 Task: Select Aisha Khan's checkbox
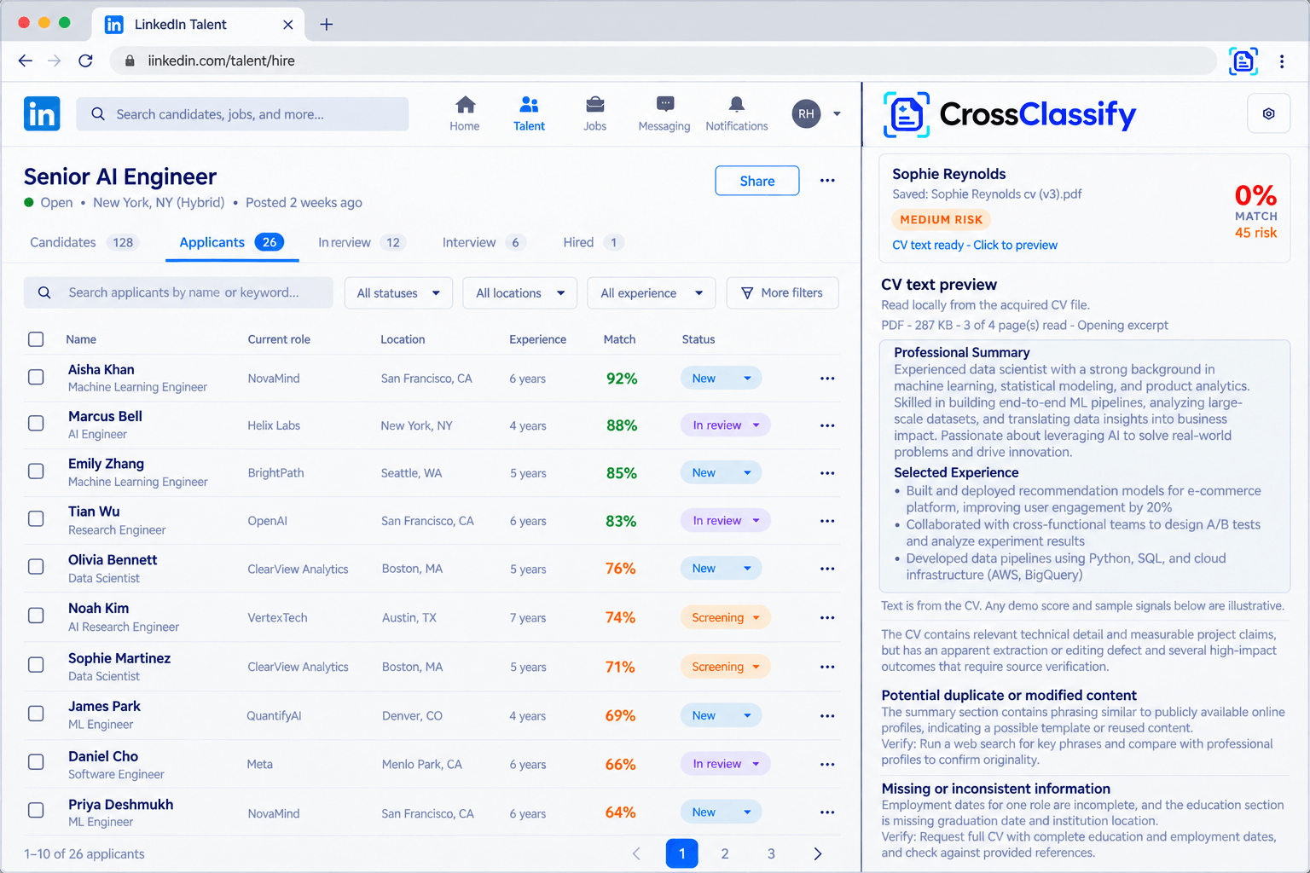(36, 377)
